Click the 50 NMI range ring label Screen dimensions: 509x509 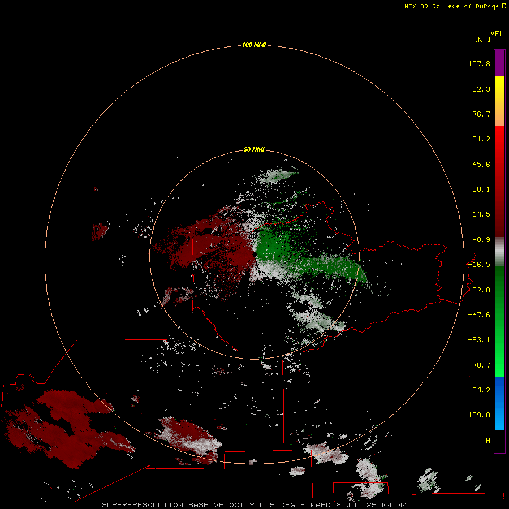[x=254, y=149]
